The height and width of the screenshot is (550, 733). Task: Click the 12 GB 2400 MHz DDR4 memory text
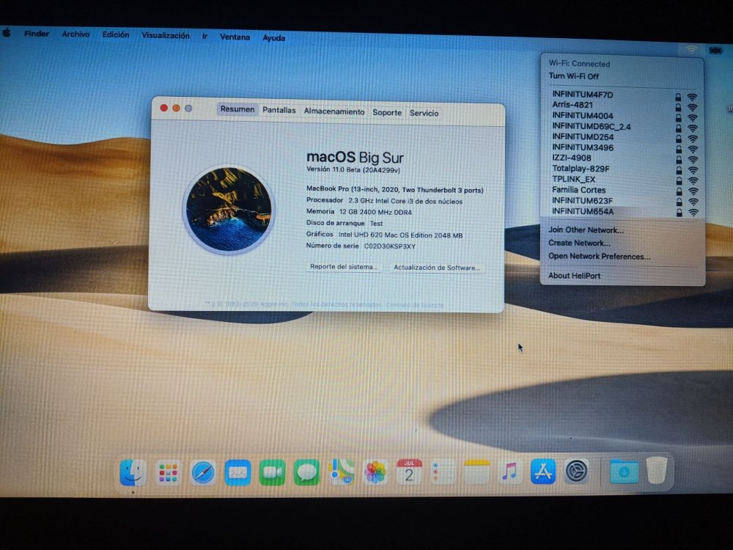(375, 213)
